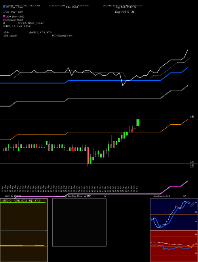Click the large green candlestick at the chart's right end

click(138, 123)
